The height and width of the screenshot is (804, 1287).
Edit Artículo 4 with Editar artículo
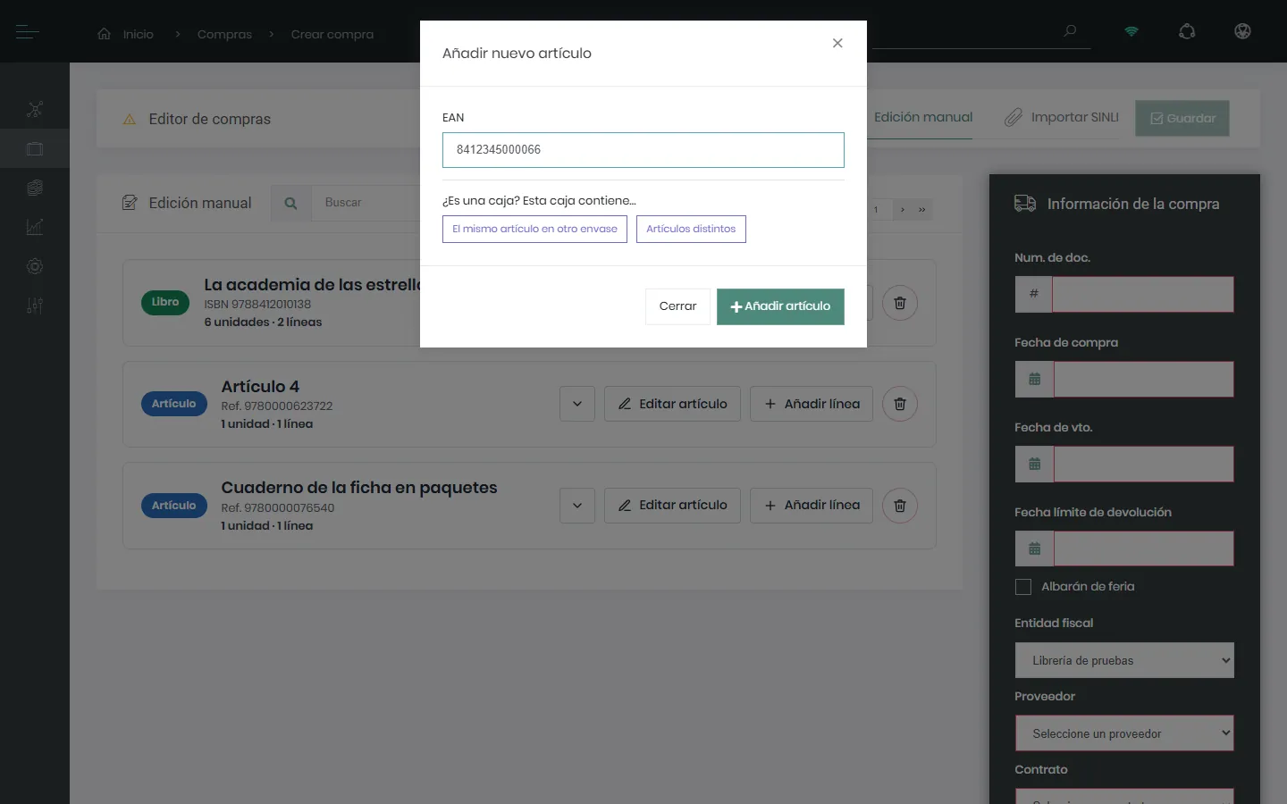(x=672, y=404)
